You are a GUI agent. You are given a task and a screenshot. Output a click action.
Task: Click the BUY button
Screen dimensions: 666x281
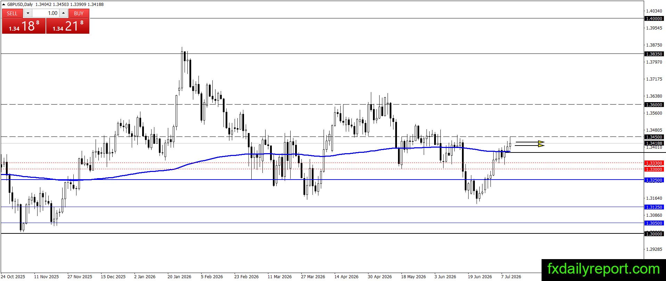[79, 13]
